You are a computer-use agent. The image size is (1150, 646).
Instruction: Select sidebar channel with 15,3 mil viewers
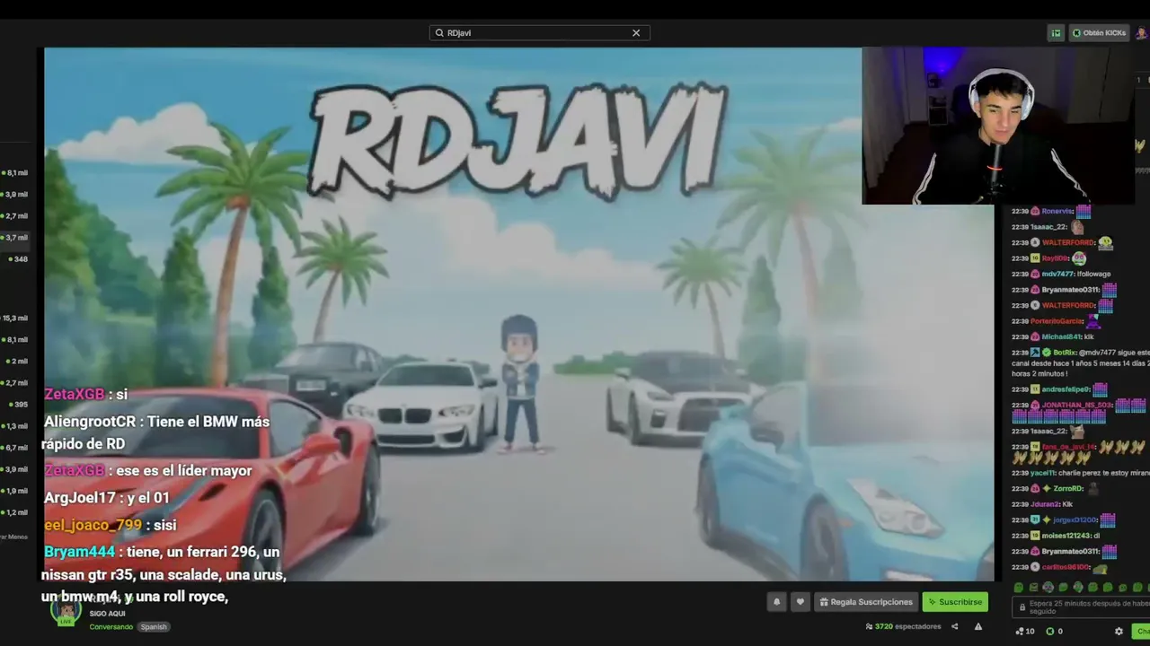(x=15, y=319)
